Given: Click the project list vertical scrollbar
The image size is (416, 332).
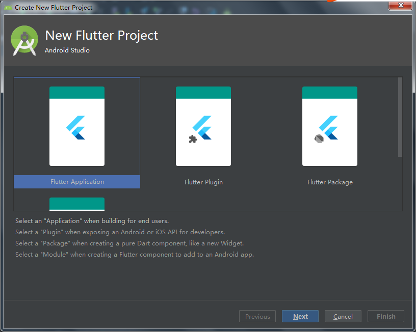Looking at the screenshot, I should coord(400,117).
